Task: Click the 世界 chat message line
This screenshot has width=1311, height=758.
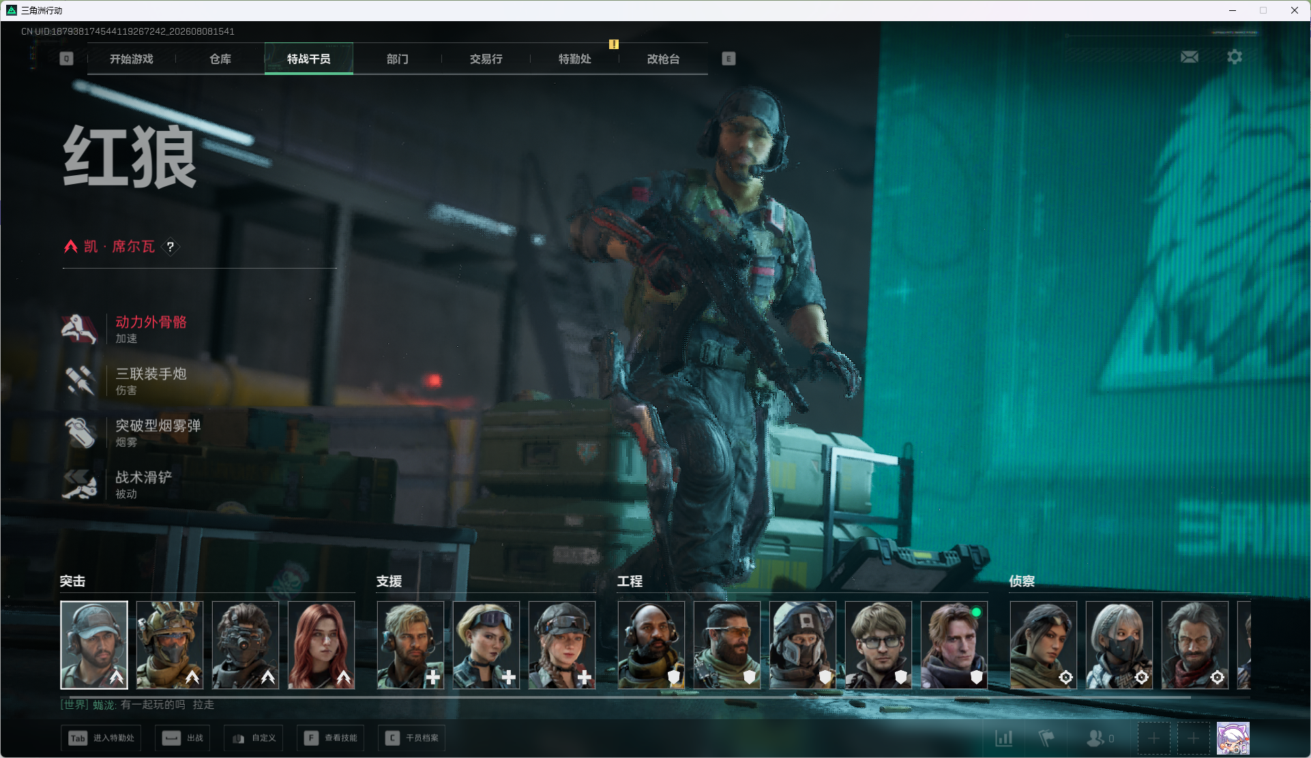Action: (137, 705)
